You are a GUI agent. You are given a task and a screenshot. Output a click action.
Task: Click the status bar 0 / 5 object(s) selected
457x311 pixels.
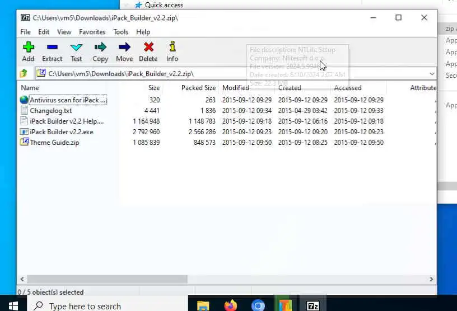[x=50, y=292]
